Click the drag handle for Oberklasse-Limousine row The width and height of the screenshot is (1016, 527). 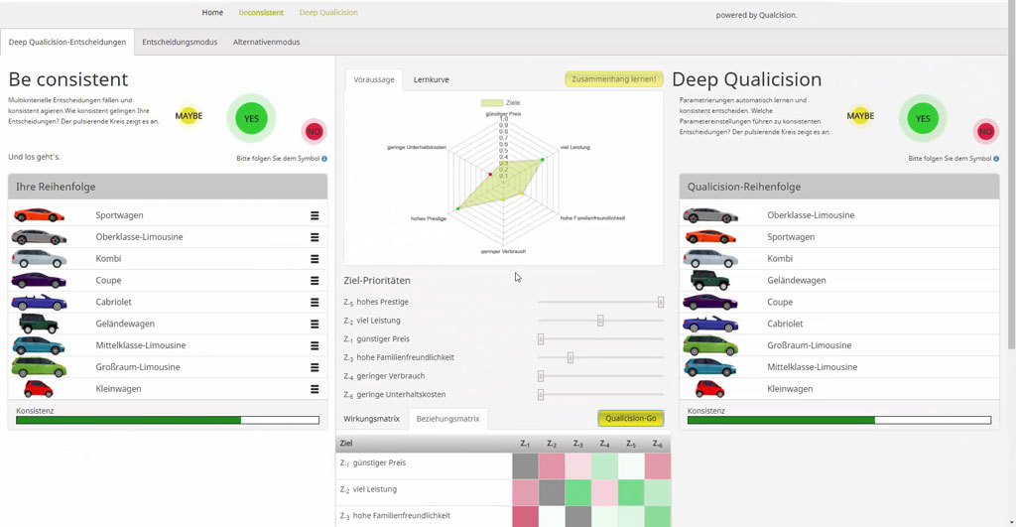coord(315,237)
